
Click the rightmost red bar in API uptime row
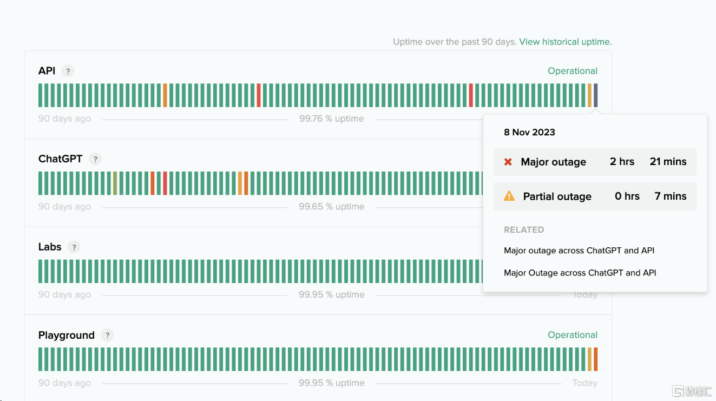pos(471,95)
